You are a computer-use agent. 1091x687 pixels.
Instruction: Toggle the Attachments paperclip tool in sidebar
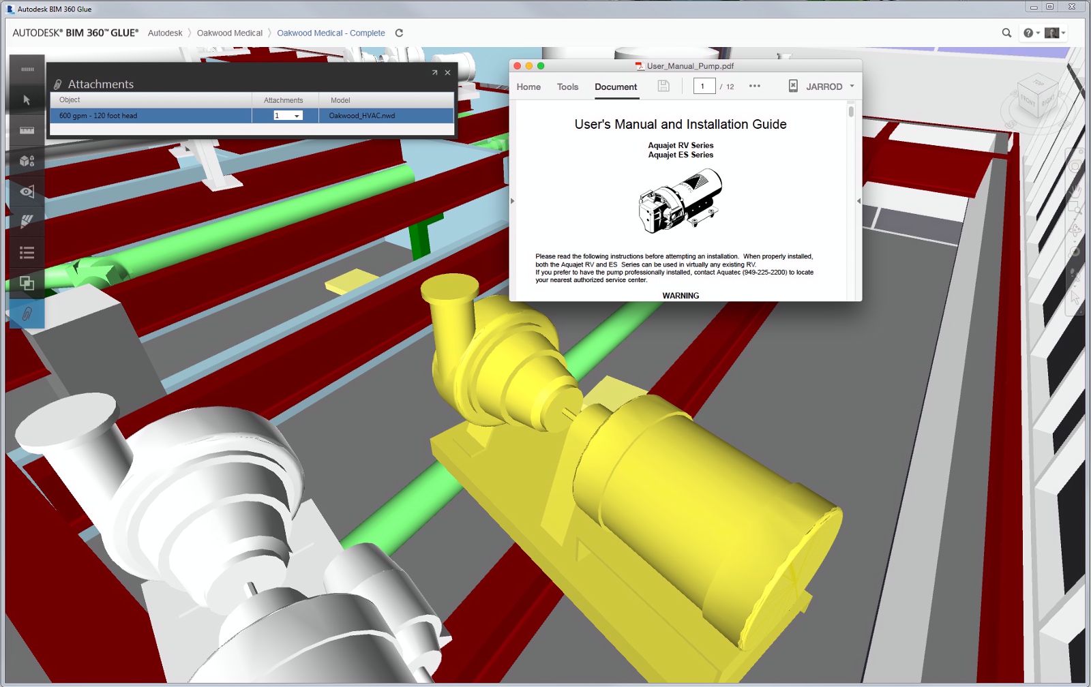tap(27, 314)
